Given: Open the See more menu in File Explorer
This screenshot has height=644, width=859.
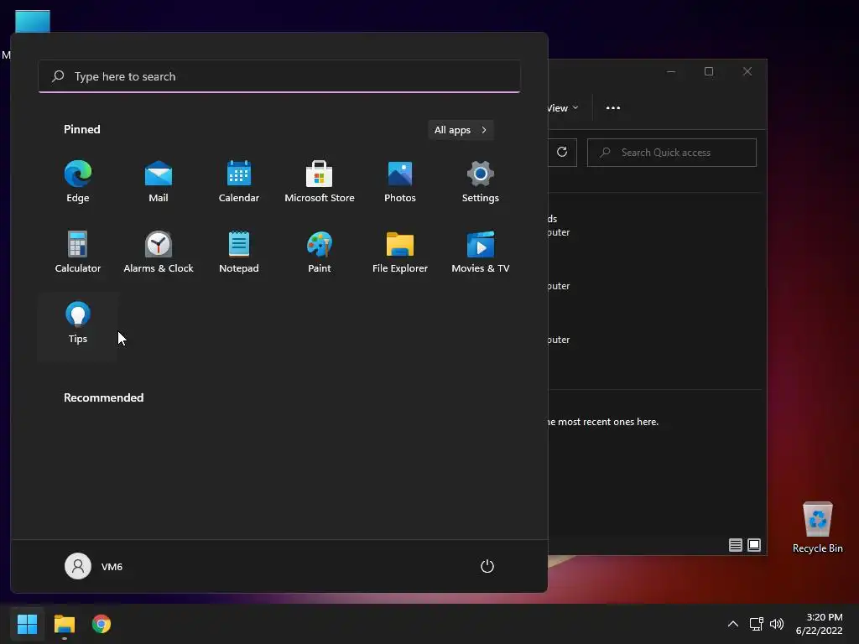Looking at the screenshot, I should pyautogui.click(x=613, y=108).
